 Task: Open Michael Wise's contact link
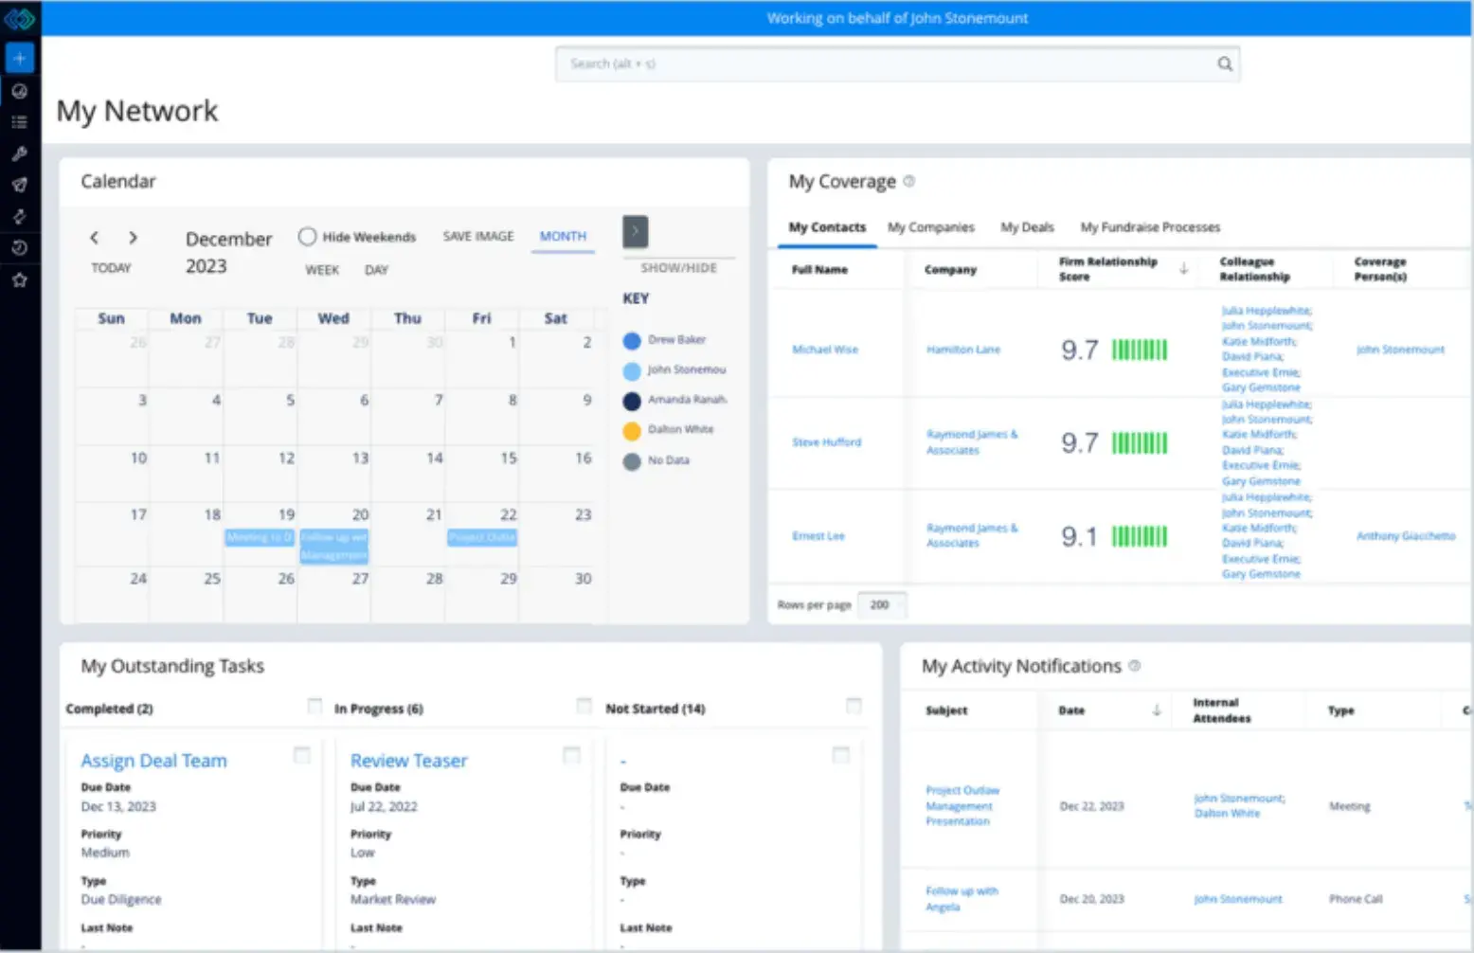(x=824, y=349)
